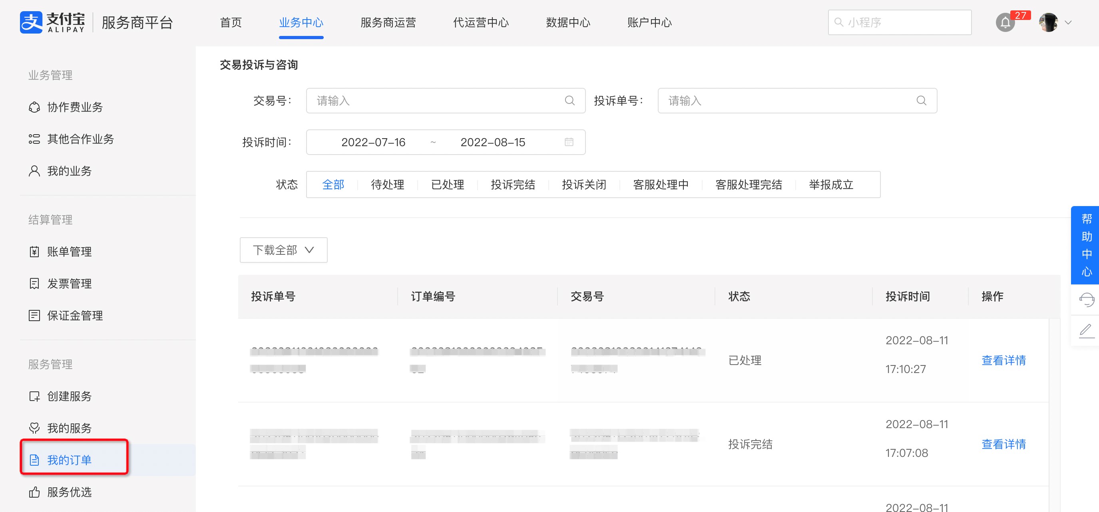Select status filter 举报成立

click(831, 185)
